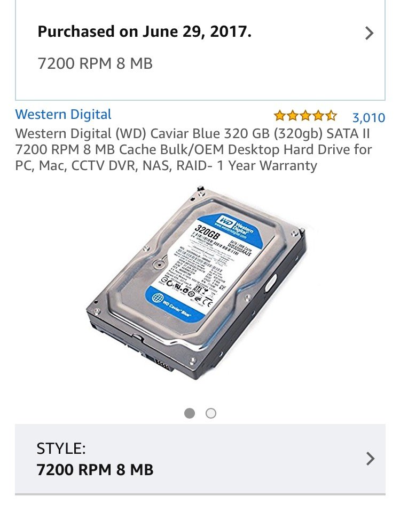Open the STYLE selector
The width and height of the screenshot is (400, 505).
click(200, 459)
